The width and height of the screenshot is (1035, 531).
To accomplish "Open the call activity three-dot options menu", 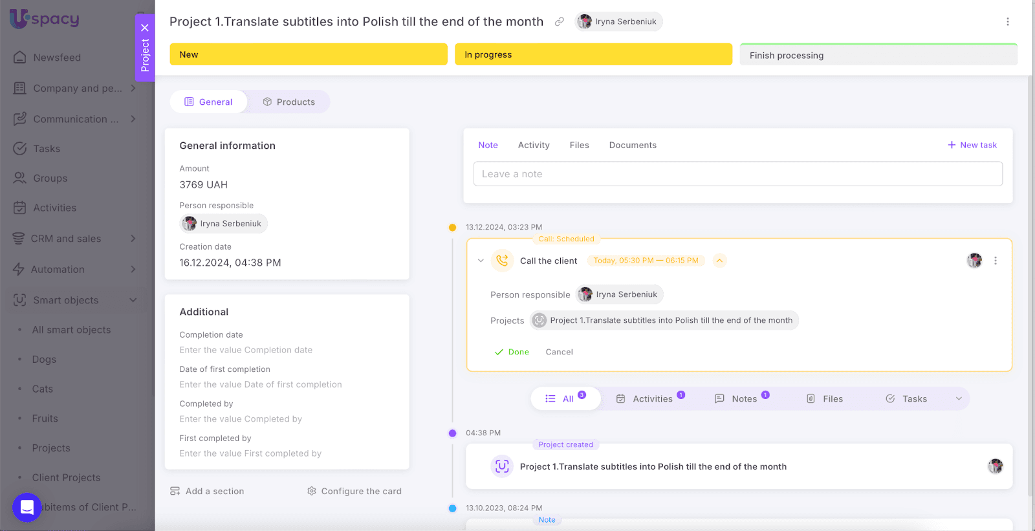I will pos(995,261).
